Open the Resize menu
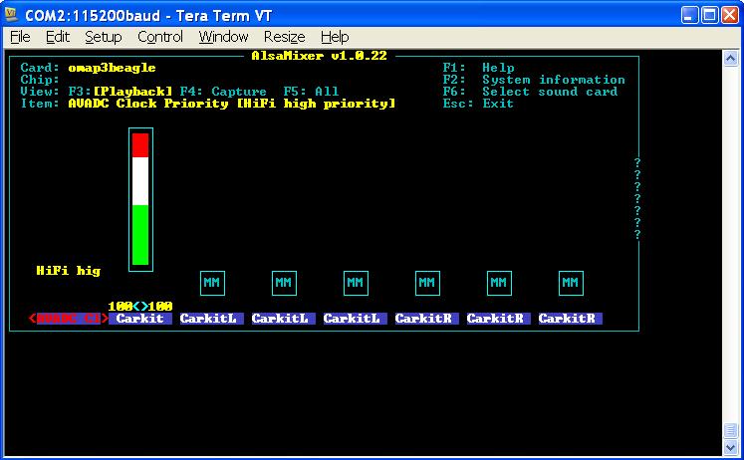 click(284, 37)
